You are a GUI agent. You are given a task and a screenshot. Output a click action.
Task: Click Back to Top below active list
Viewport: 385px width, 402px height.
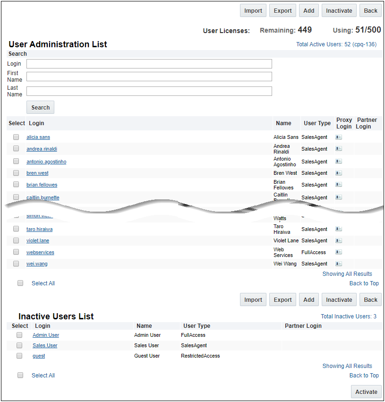coord(364,283)
